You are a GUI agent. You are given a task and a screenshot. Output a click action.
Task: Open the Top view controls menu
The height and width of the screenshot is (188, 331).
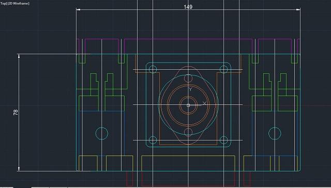click(3, 4)
